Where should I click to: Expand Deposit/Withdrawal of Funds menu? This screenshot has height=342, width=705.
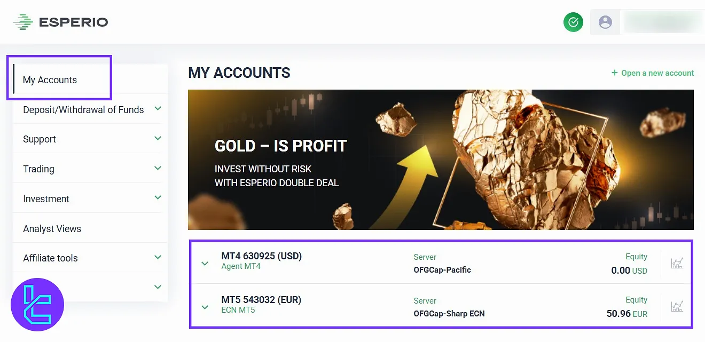point(158,109)
